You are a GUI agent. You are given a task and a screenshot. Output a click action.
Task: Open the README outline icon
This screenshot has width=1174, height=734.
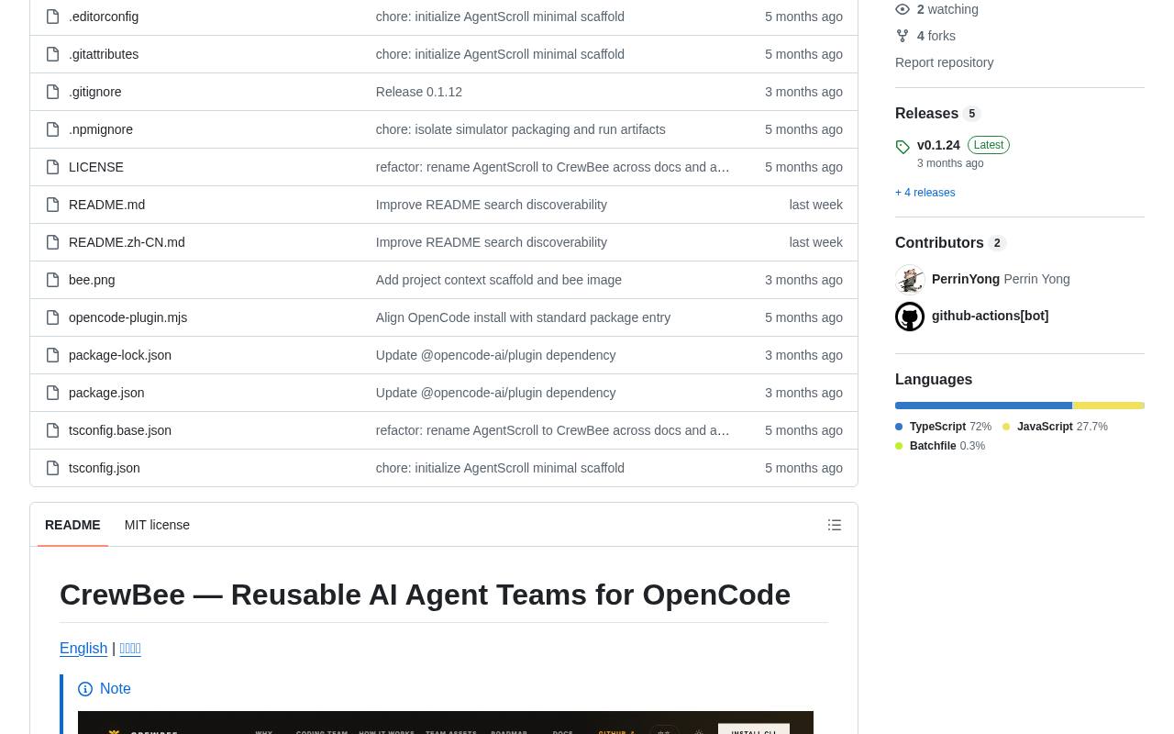(x=835, y=525)
